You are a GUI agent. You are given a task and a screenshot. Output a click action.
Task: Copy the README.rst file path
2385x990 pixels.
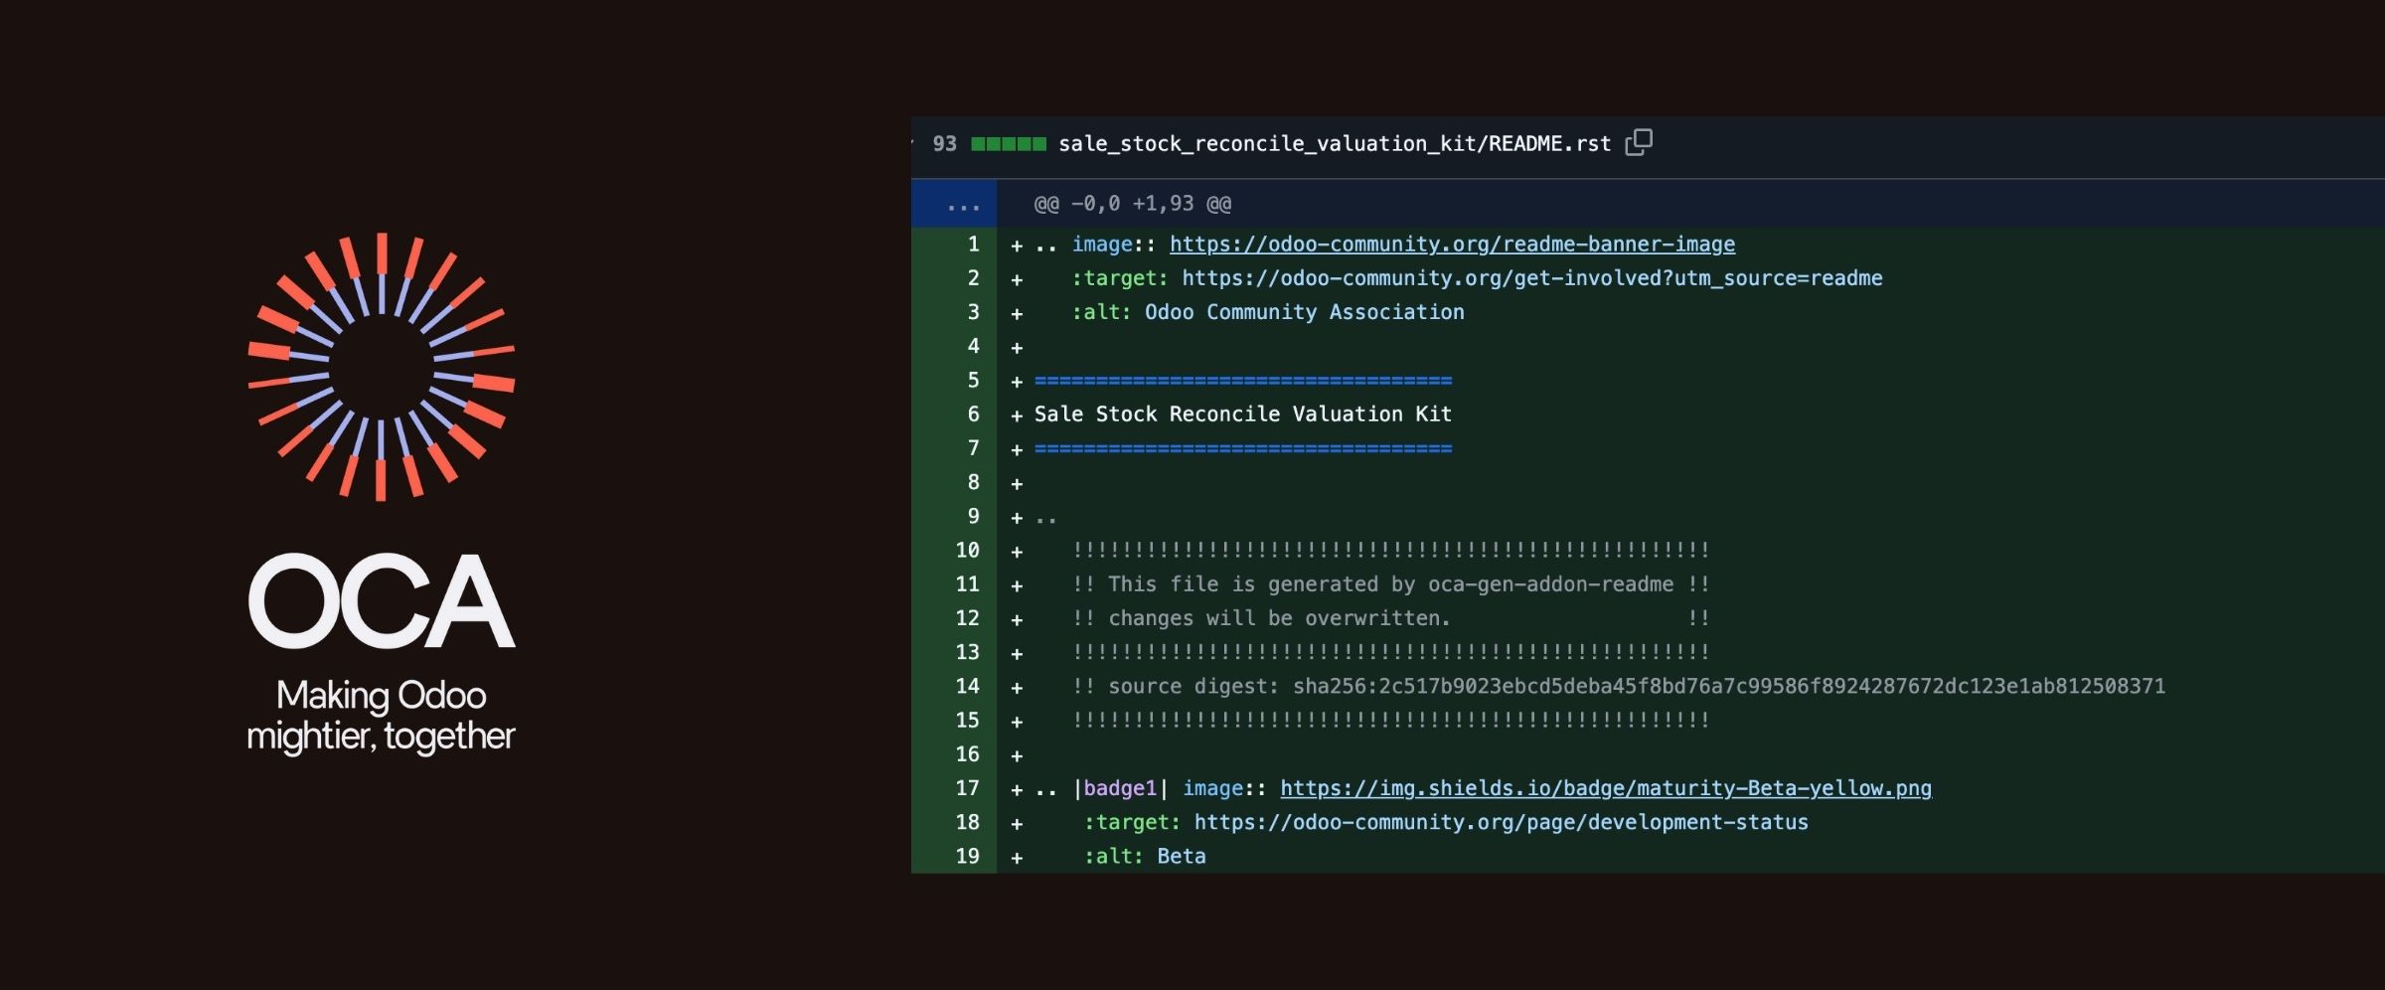1639,143
